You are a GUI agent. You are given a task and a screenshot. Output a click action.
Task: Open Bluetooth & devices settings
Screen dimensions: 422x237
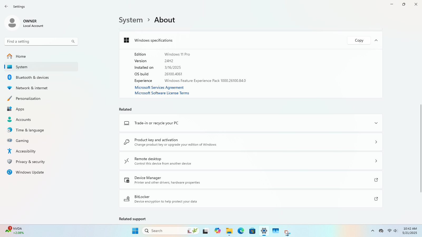(41, 77)
